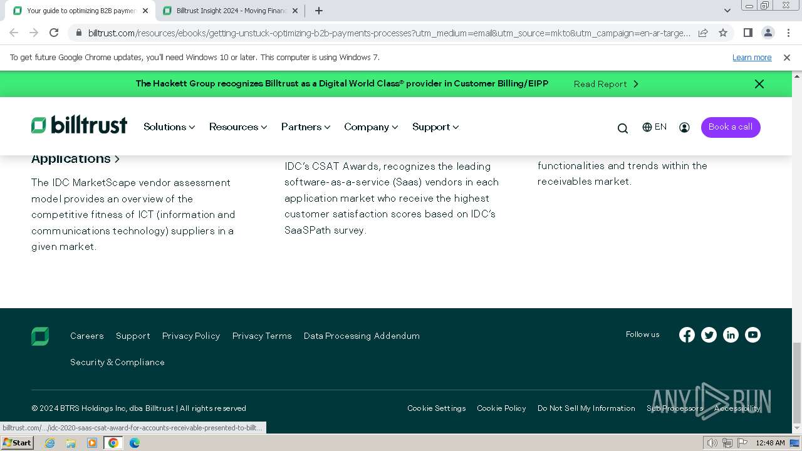
Task: Open the Applications heading link
Action: [x=75, y=158]
